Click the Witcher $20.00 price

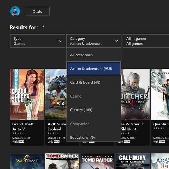[x=132, y=138]
